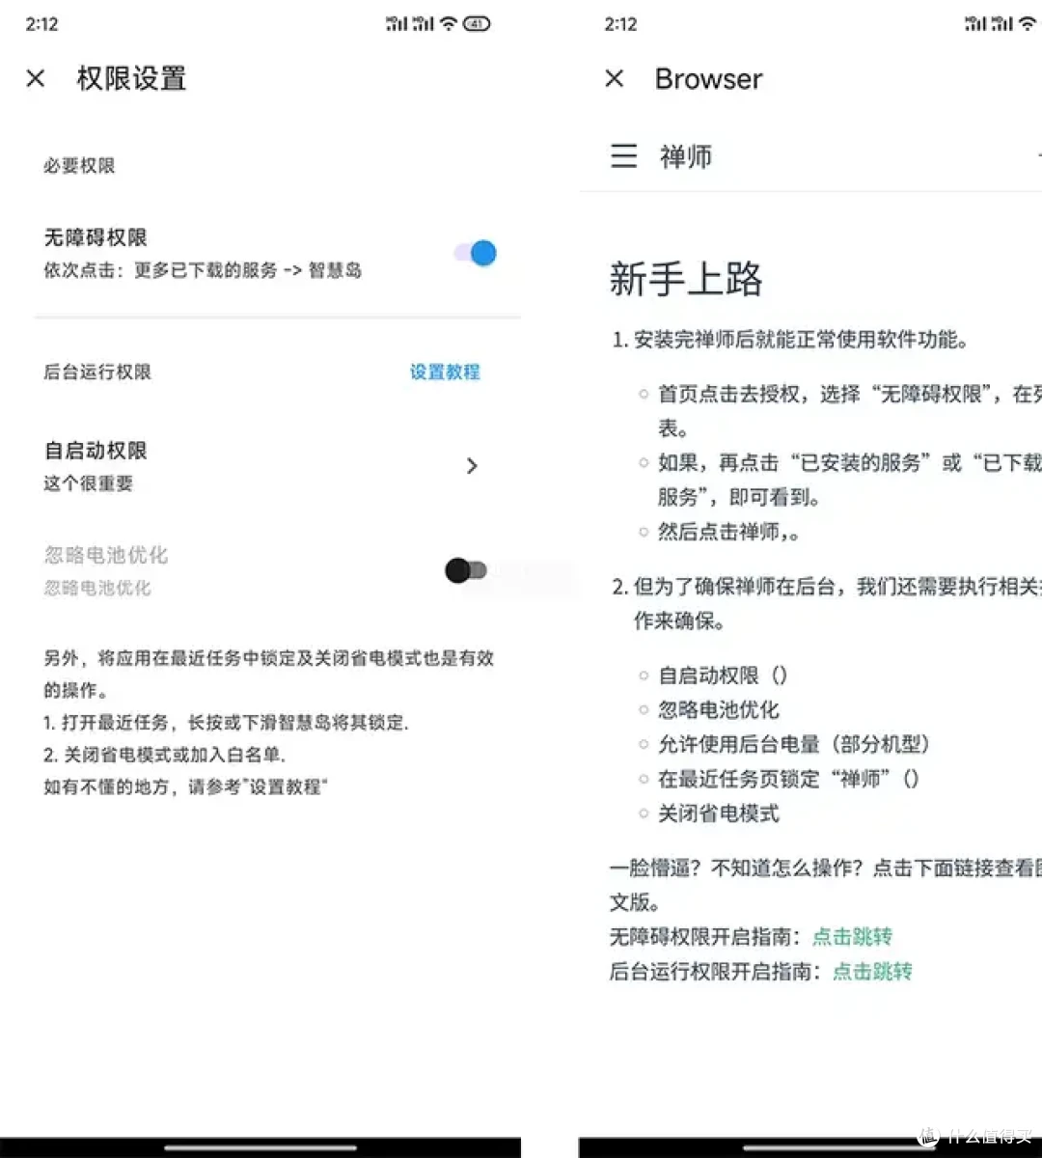Tap the 无障碍权限 title text
1042x1158 pixels.
(x=96, y=237)
